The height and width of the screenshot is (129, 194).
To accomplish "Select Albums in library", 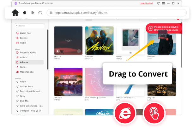I will point(29,62).
